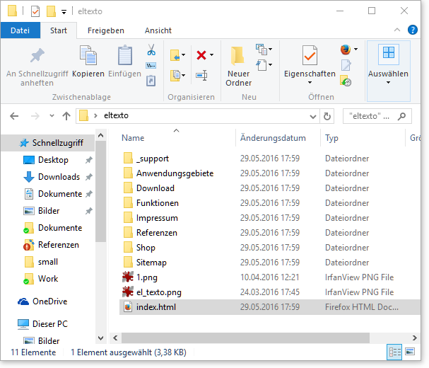Click the horizontal scrollbar thumb
429x368 pixels.
click(x=245, y=338)
